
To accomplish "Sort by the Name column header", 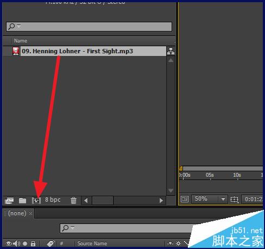I will (21, 41).
